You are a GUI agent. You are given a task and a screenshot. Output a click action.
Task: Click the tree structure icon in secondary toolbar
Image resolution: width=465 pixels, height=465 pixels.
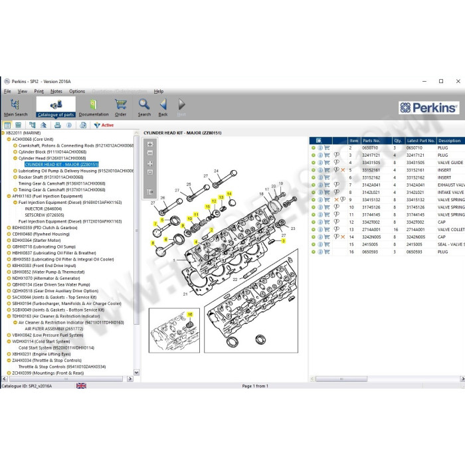point(32,125)
